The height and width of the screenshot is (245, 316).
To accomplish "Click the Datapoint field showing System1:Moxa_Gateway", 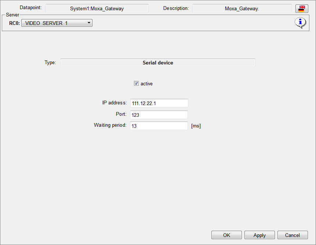I will pos(97,8).
